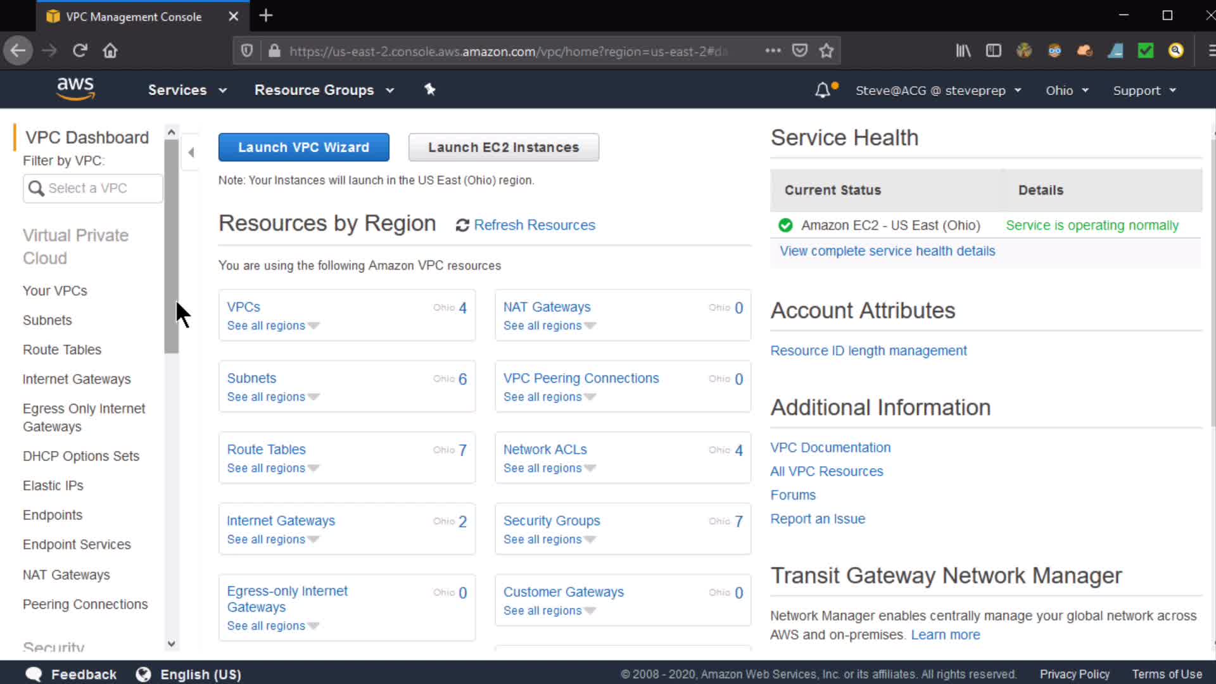Click the Refresh Resources icon

tap(462, 225)
